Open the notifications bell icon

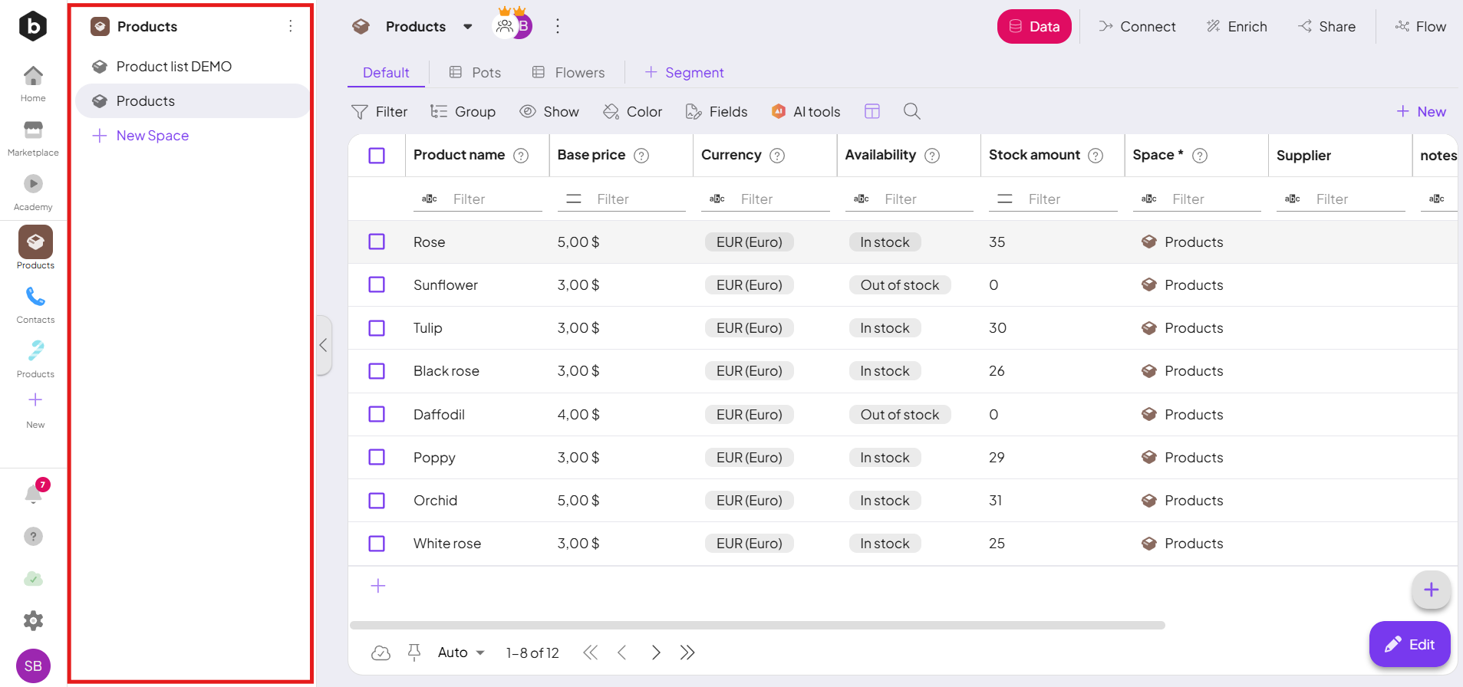(x=33, y=494)
